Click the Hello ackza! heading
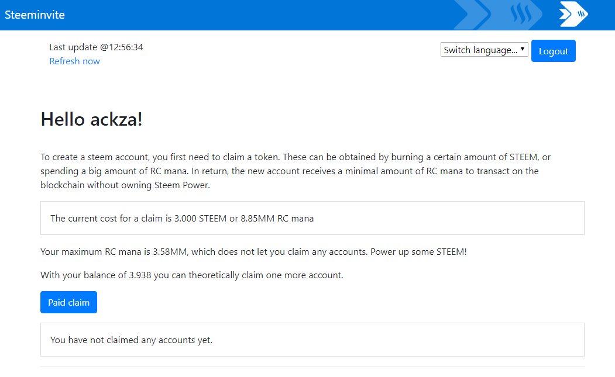Viewport: 615px width, 377px height. (91, 119)
